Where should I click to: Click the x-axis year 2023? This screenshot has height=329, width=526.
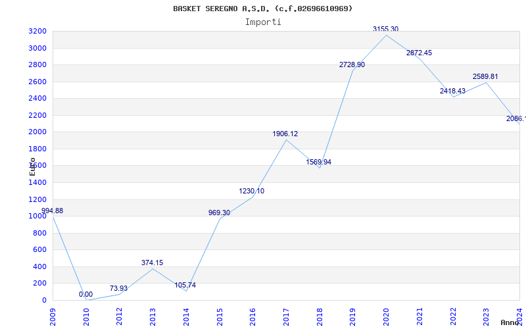coord(486,317)
